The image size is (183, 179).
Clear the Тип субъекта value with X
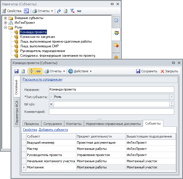[51, 97]
